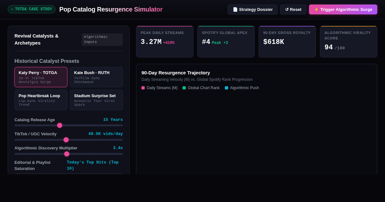Toggle the Algorithmic Push legend item
The image size is (385, 202).
pos(242,88)
